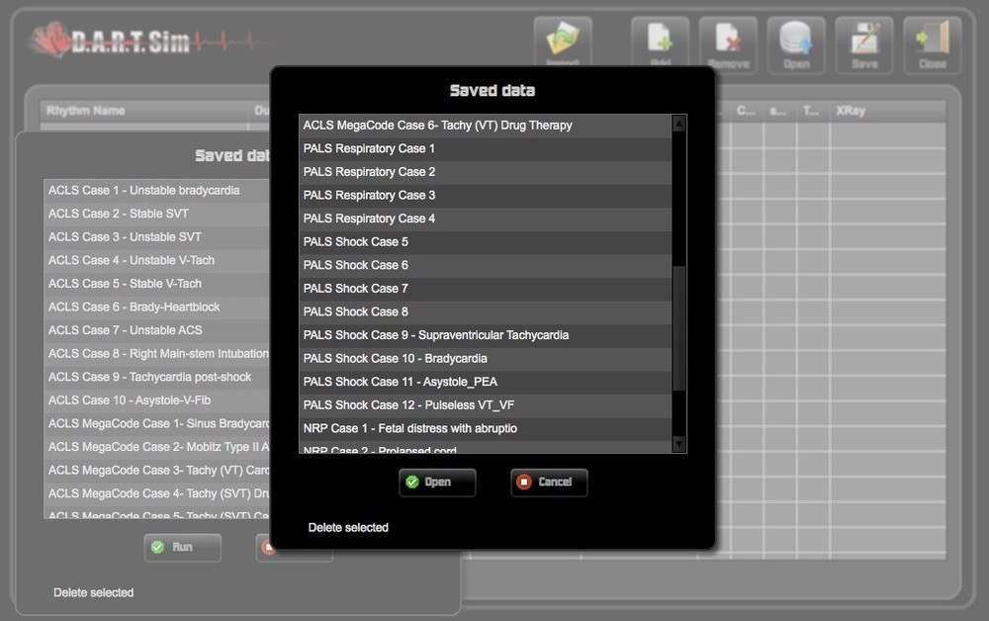Select PALS Respiratory Case 3
Screen dimensions: 989x621
(485, 196)
